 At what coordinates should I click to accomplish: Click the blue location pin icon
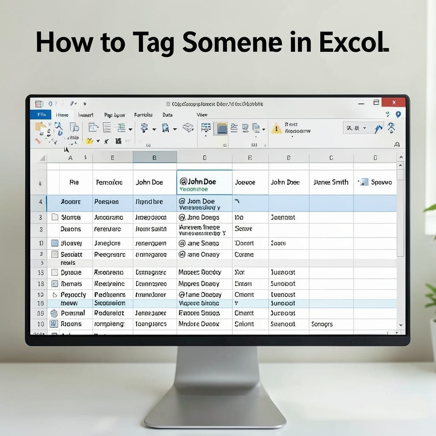click(398, 115)
